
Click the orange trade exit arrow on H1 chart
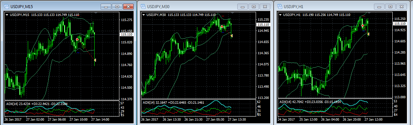[x=368, y=34]
